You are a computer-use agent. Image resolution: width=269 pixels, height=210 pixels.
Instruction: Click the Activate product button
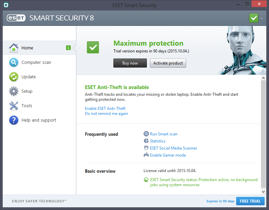[x=168, y=63]
